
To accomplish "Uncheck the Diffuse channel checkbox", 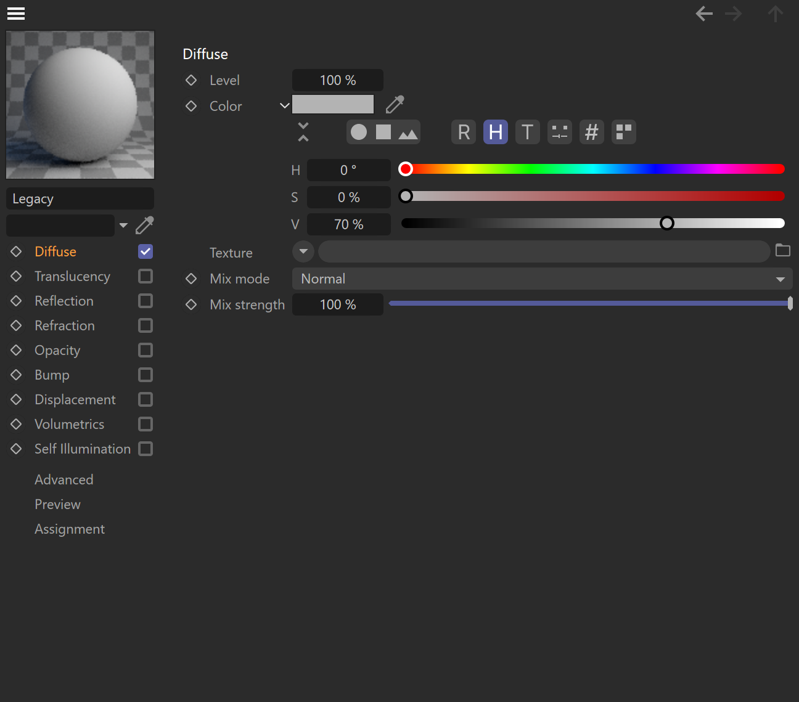I will pos(145,251).
